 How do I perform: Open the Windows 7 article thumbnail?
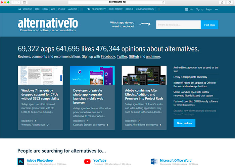40,75
